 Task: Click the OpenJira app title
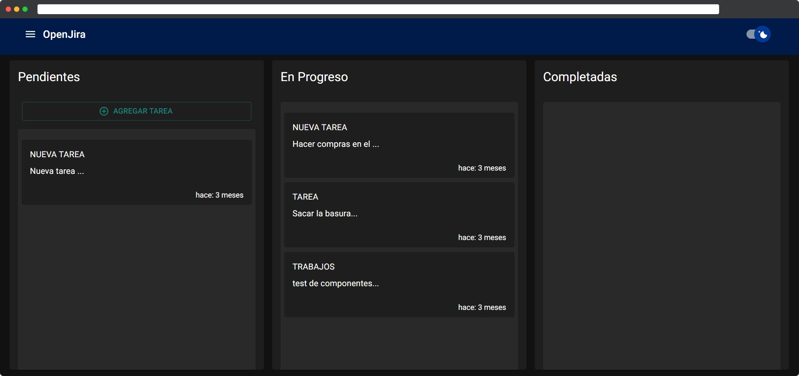click(64, 35)
